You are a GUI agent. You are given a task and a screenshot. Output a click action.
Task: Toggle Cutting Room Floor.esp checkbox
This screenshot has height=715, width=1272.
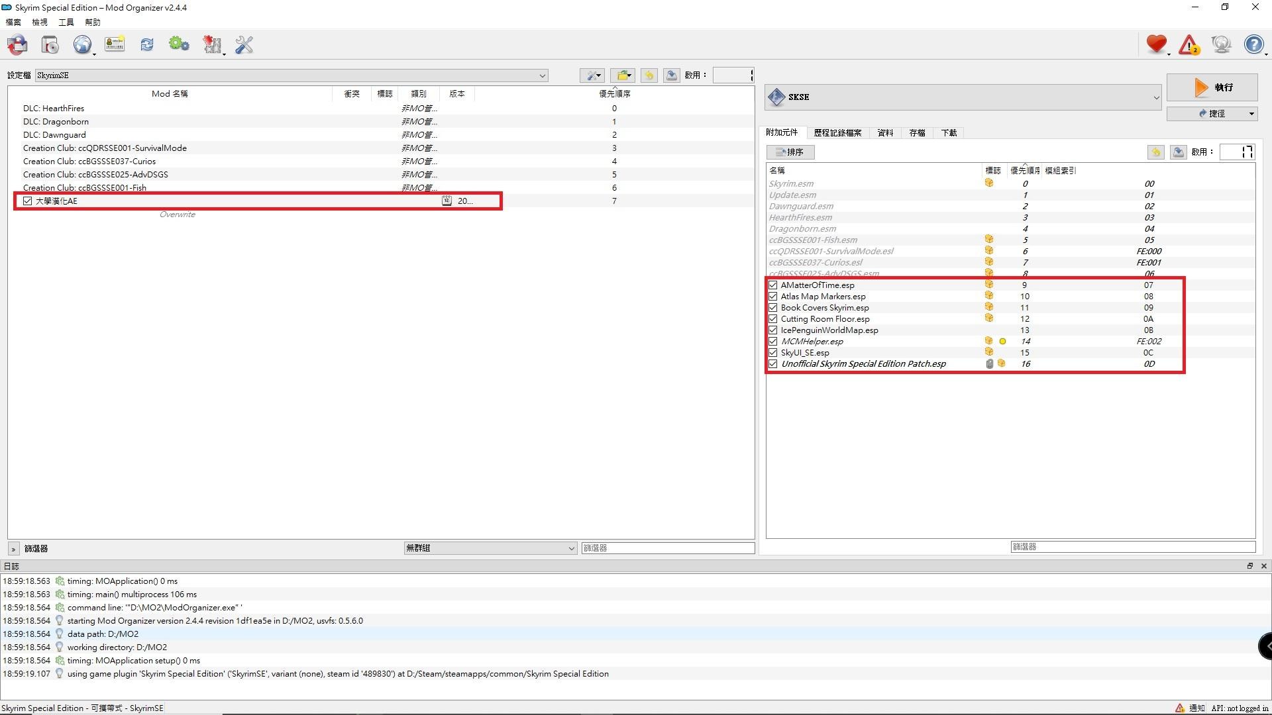tap(773, 319)
